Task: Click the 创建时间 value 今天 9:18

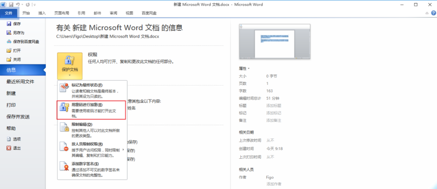Action: point(274,149)
